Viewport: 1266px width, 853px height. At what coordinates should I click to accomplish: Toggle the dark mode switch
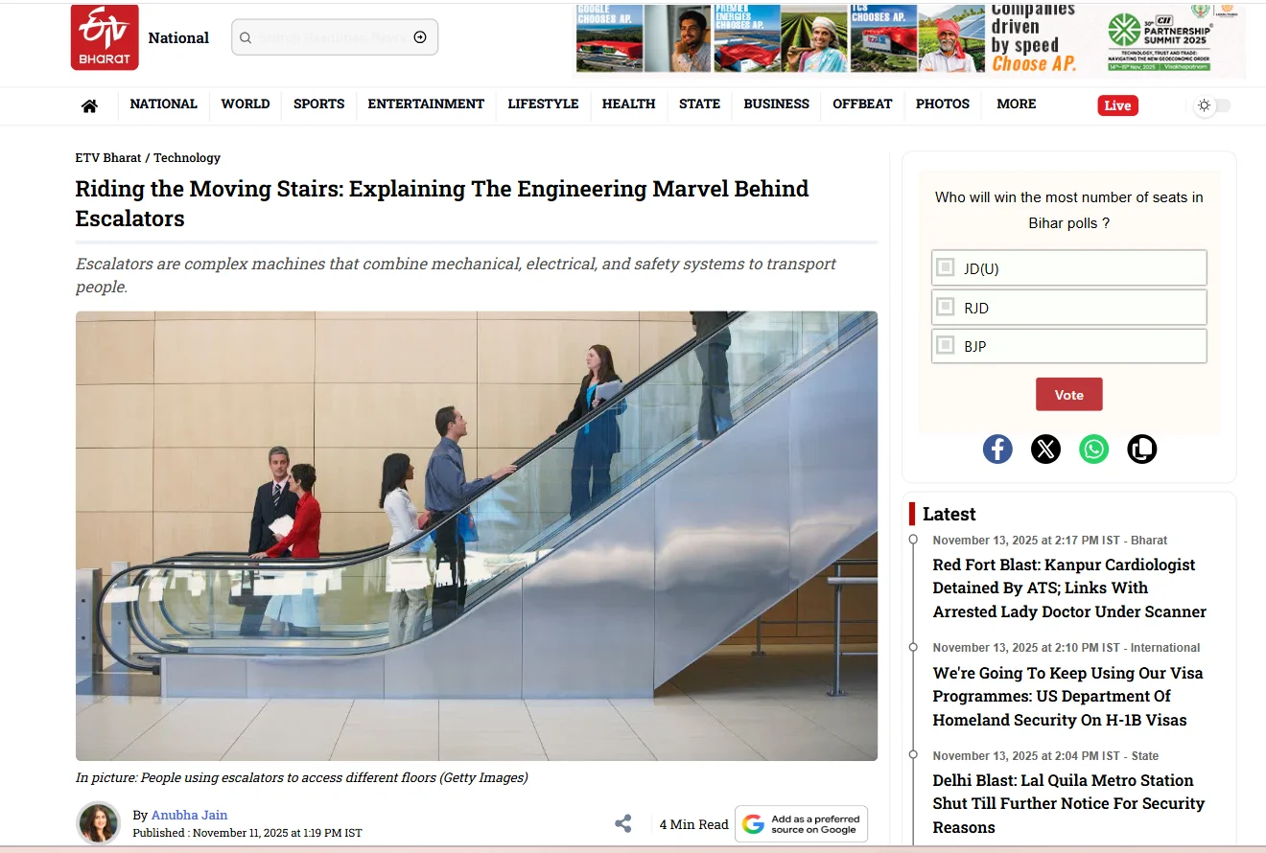[x=1212, y=105]
